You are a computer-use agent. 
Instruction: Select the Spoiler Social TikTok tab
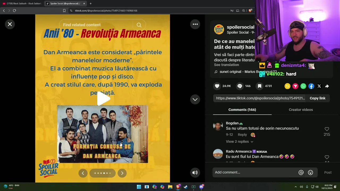click(x=63, y=3)
